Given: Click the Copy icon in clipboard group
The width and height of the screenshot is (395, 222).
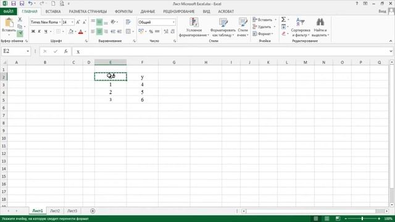Looking at the screenshot, I should pyautogui.click(x=20, y=27).
